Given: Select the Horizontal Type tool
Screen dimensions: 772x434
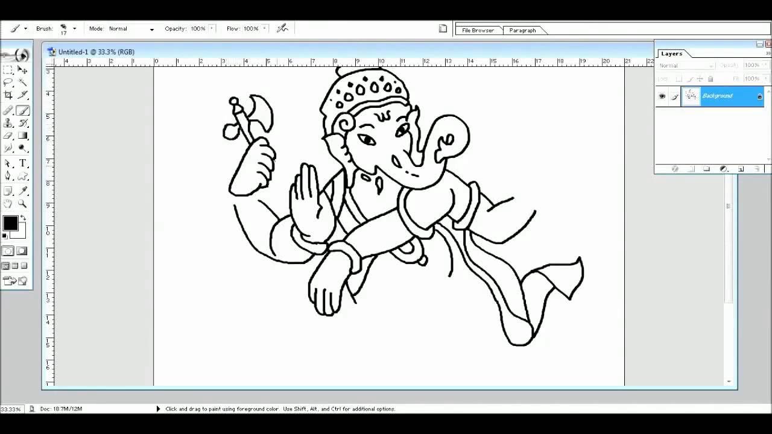Looking at the screenshot, I should (22, 163).
